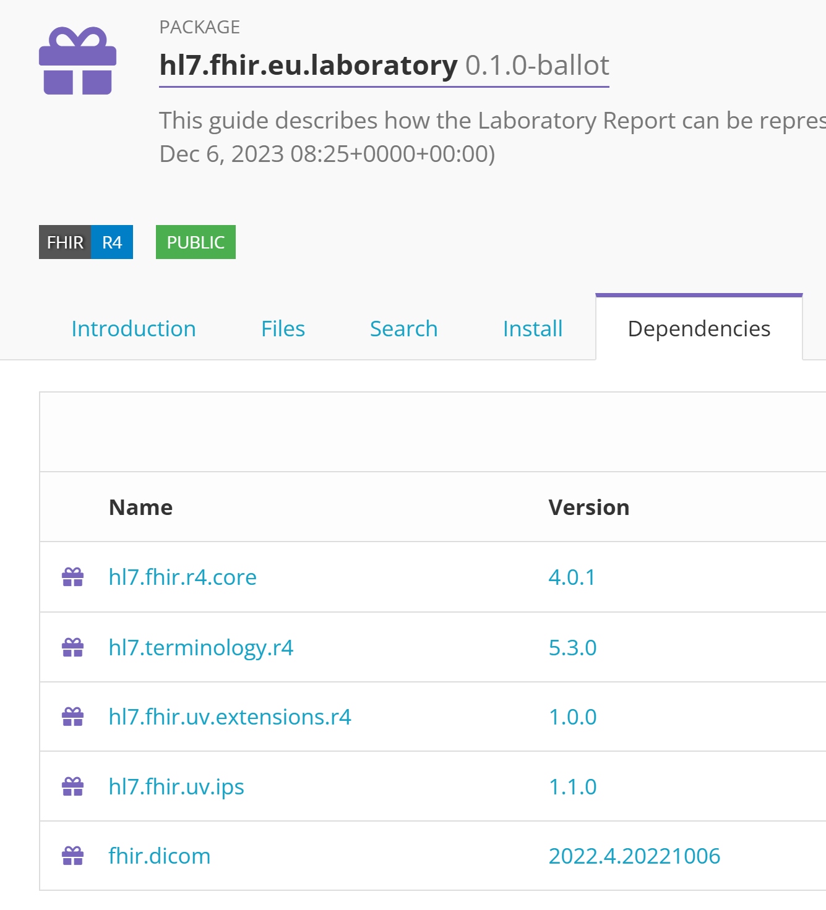Click the package icon beside hl7.fhir.uv.extensions.r4
826x910 pixels.
pos(73,717)
